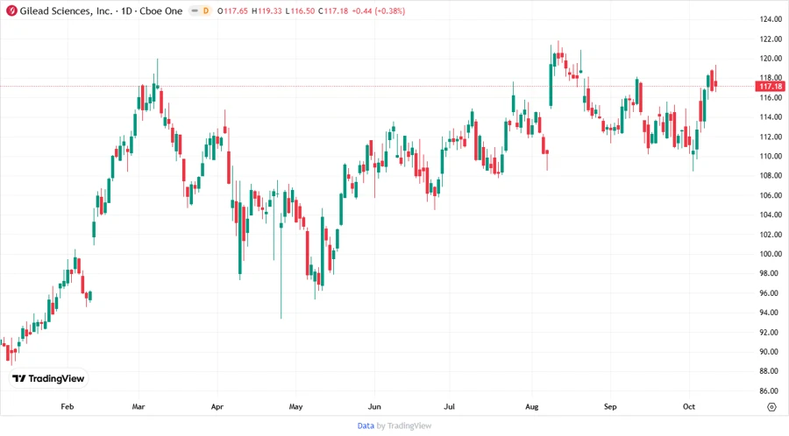The image size is (789, 436).
Task: Click the 100.00 price scale label
Action: click(x=771, y=254)
